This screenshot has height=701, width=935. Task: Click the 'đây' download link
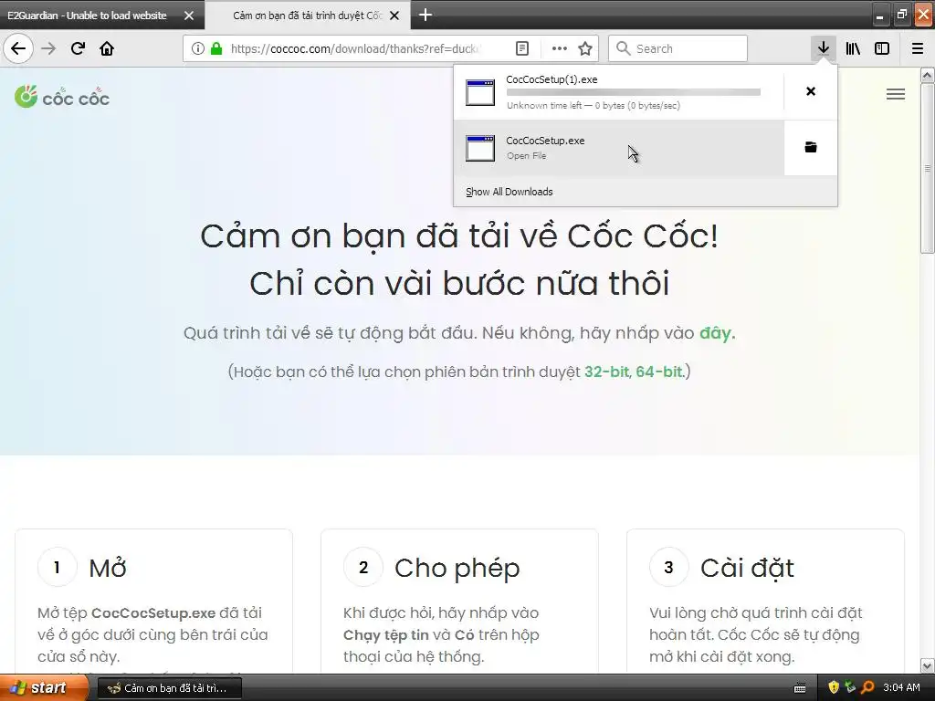[x=717, y=332]
